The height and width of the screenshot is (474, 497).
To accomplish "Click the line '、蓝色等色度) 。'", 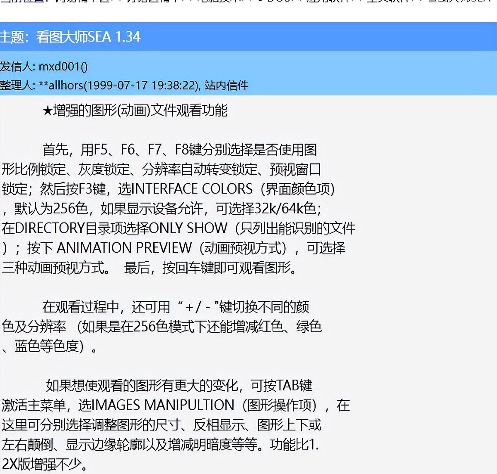I will 50,346.
